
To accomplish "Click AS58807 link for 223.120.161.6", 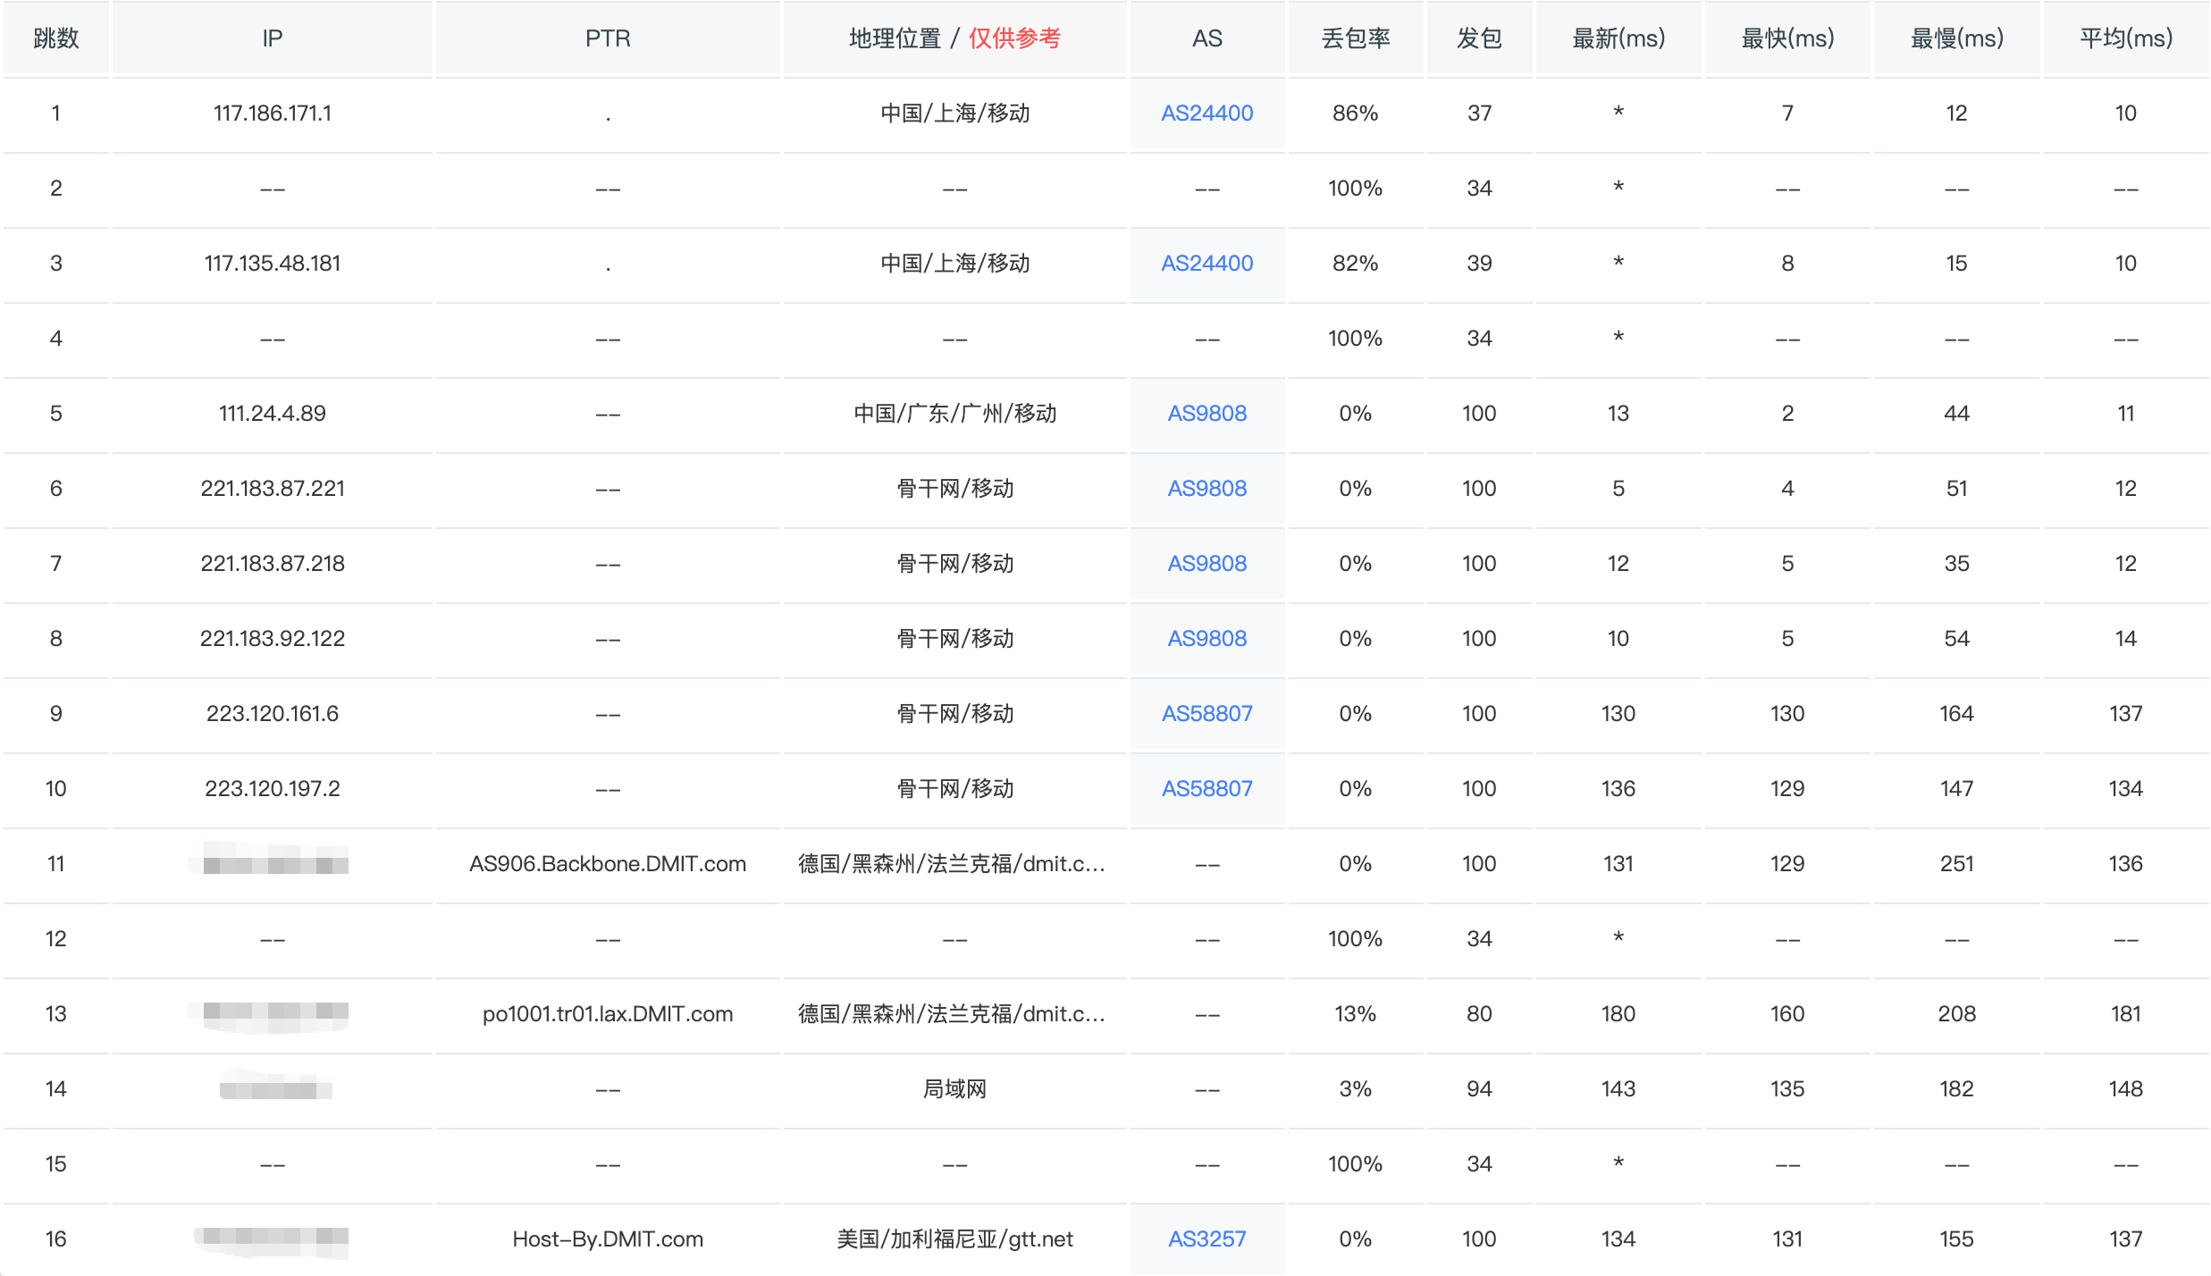I will click(x=1206, y=714).
